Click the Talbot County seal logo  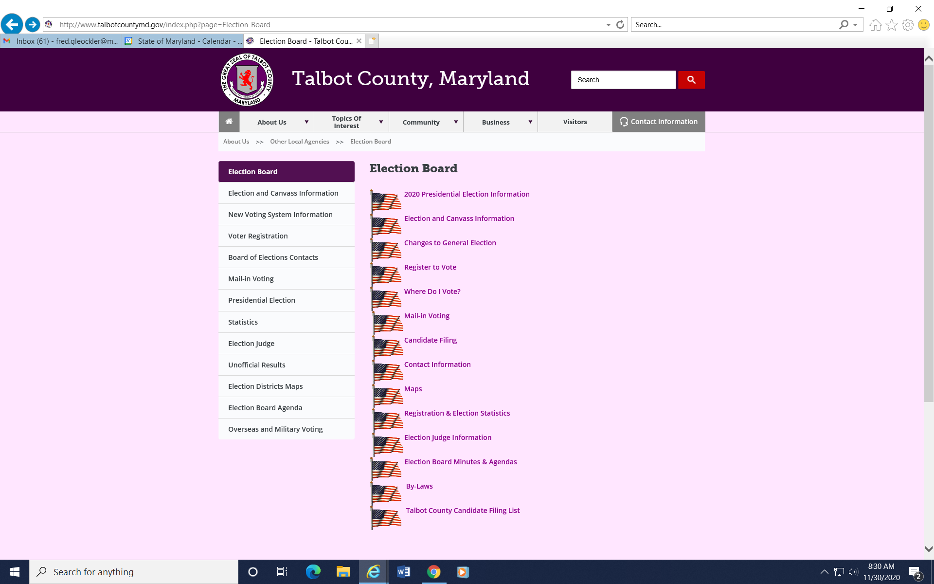247,80
